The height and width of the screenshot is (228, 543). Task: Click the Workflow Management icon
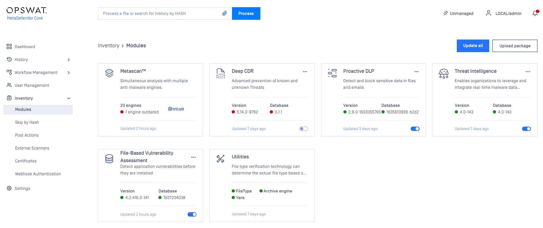[x=9, y=72]
